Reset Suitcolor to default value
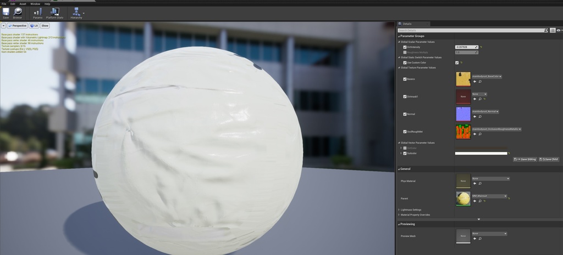 509,154
